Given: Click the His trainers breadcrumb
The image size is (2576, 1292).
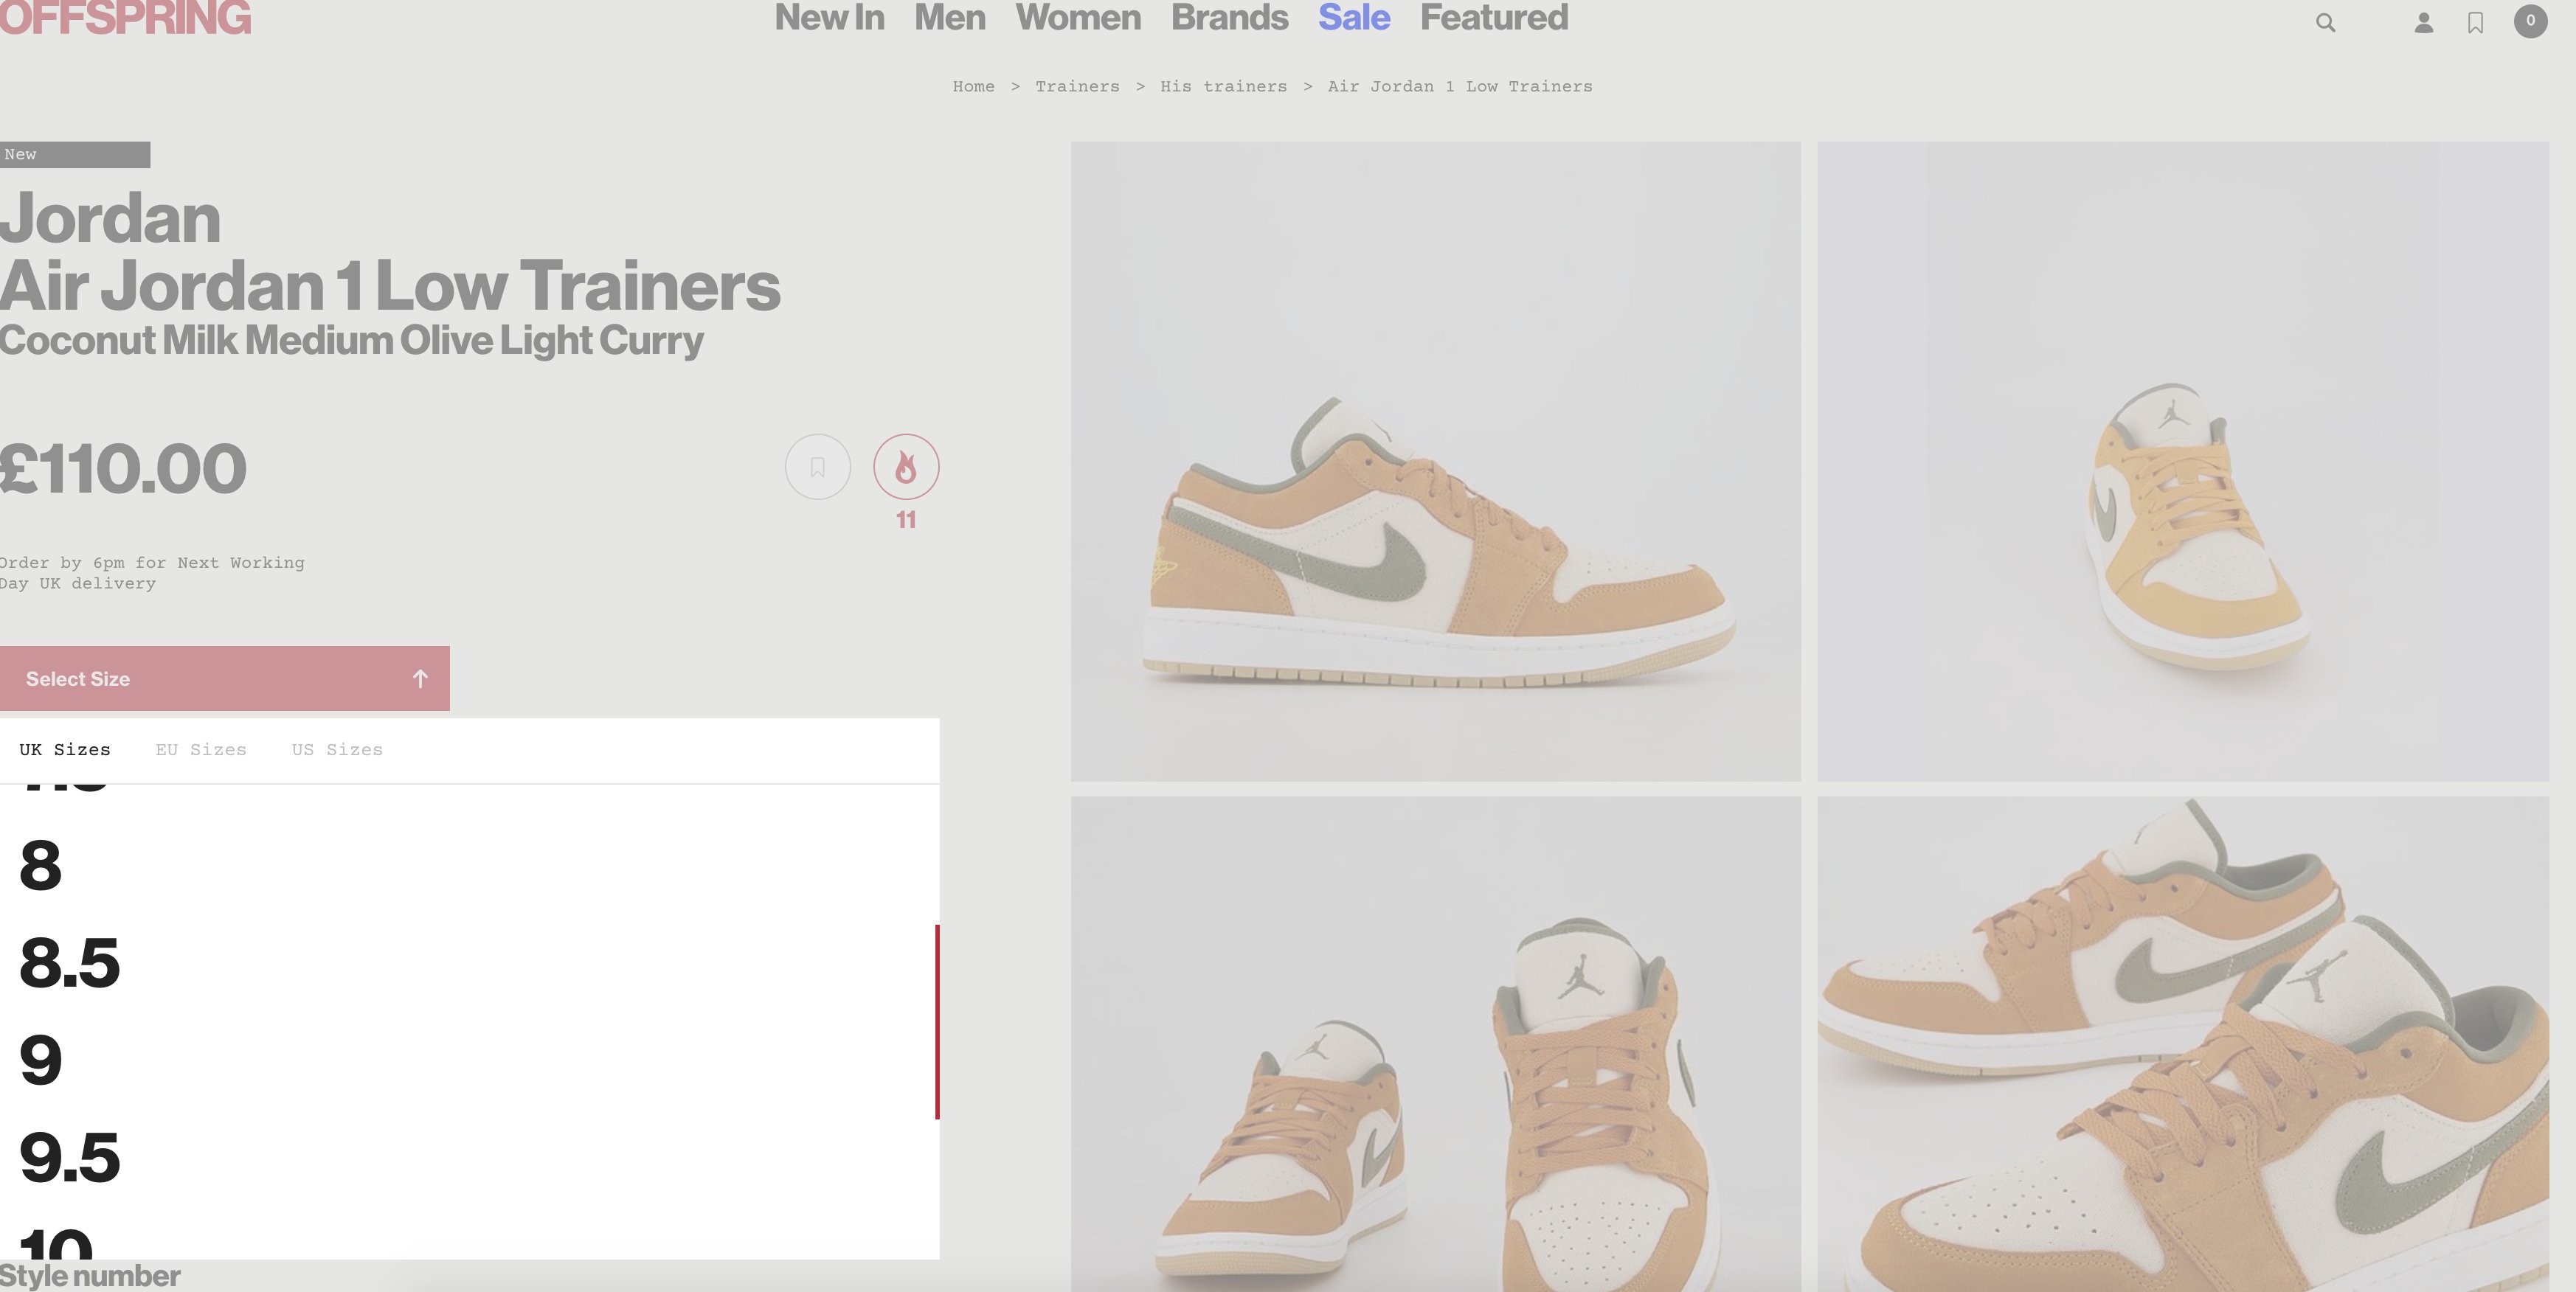Looking at the screenshot, I should (1223, 86).
